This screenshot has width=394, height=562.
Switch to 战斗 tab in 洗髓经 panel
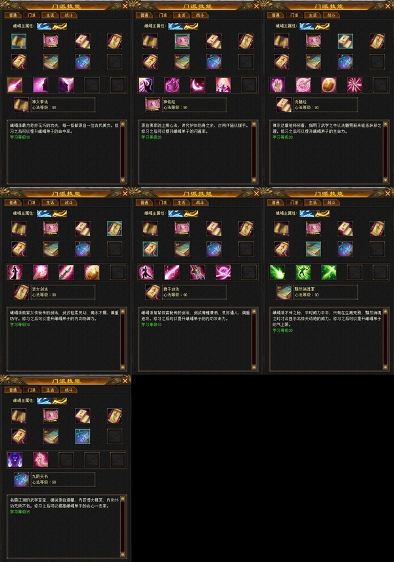[x=332, y=15]
